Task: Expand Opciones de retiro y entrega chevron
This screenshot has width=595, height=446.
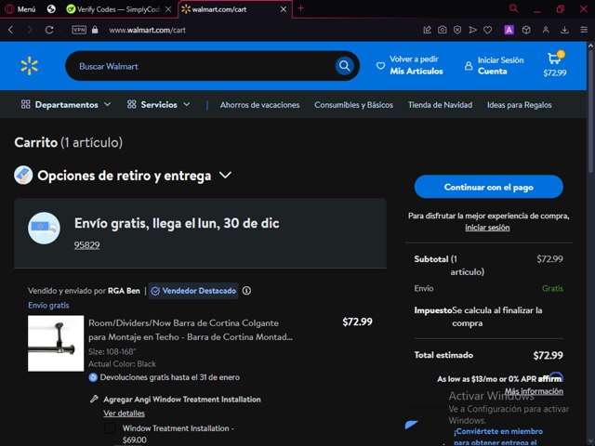Action: coord(225,176)
